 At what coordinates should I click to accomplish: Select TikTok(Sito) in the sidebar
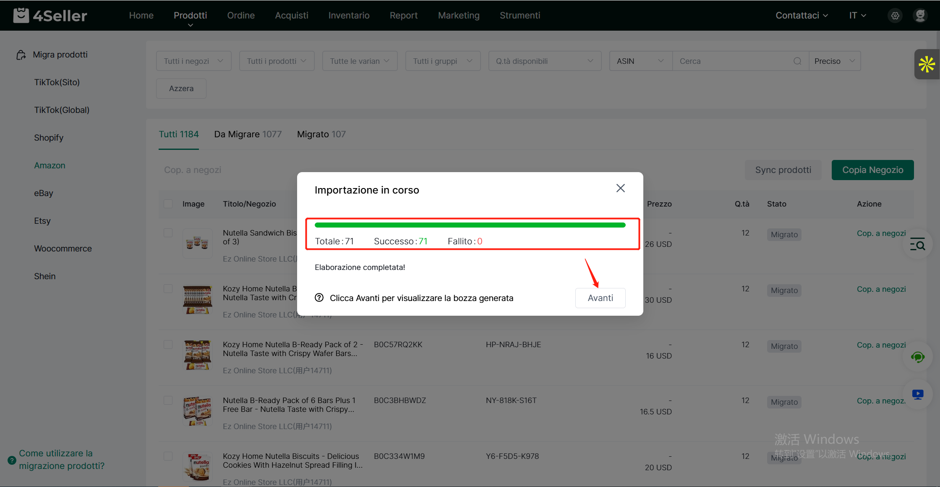[x=57, y=82]
